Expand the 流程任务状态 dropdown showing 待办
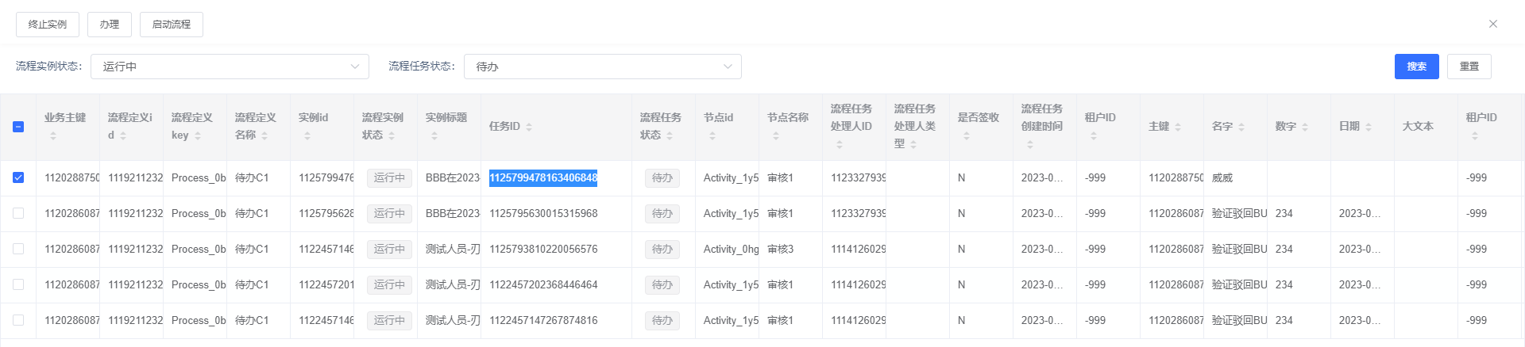Screen dimensions: 1525x347 coord(602,67)
